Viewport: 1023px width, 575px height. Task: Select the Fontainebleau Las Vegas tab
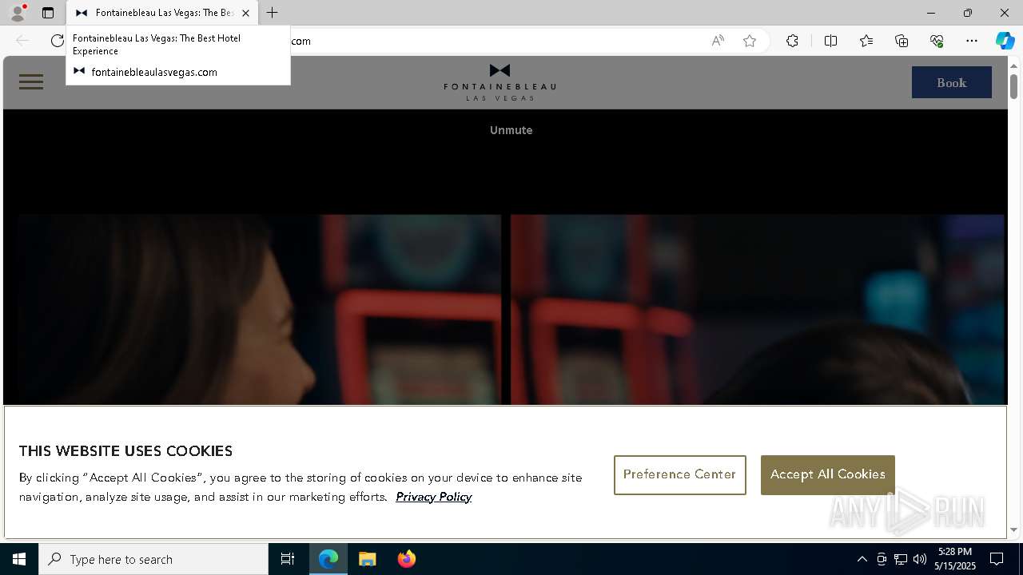click(x=162, y=13)
